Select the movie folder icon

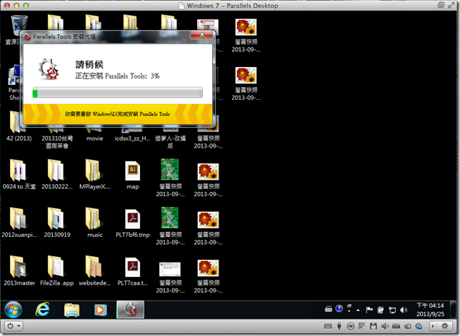pyautogui.click(x=95, y=134)
